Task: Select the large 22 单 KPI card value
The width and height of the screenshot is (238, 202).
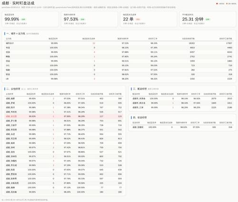Action: pos(128,19)
